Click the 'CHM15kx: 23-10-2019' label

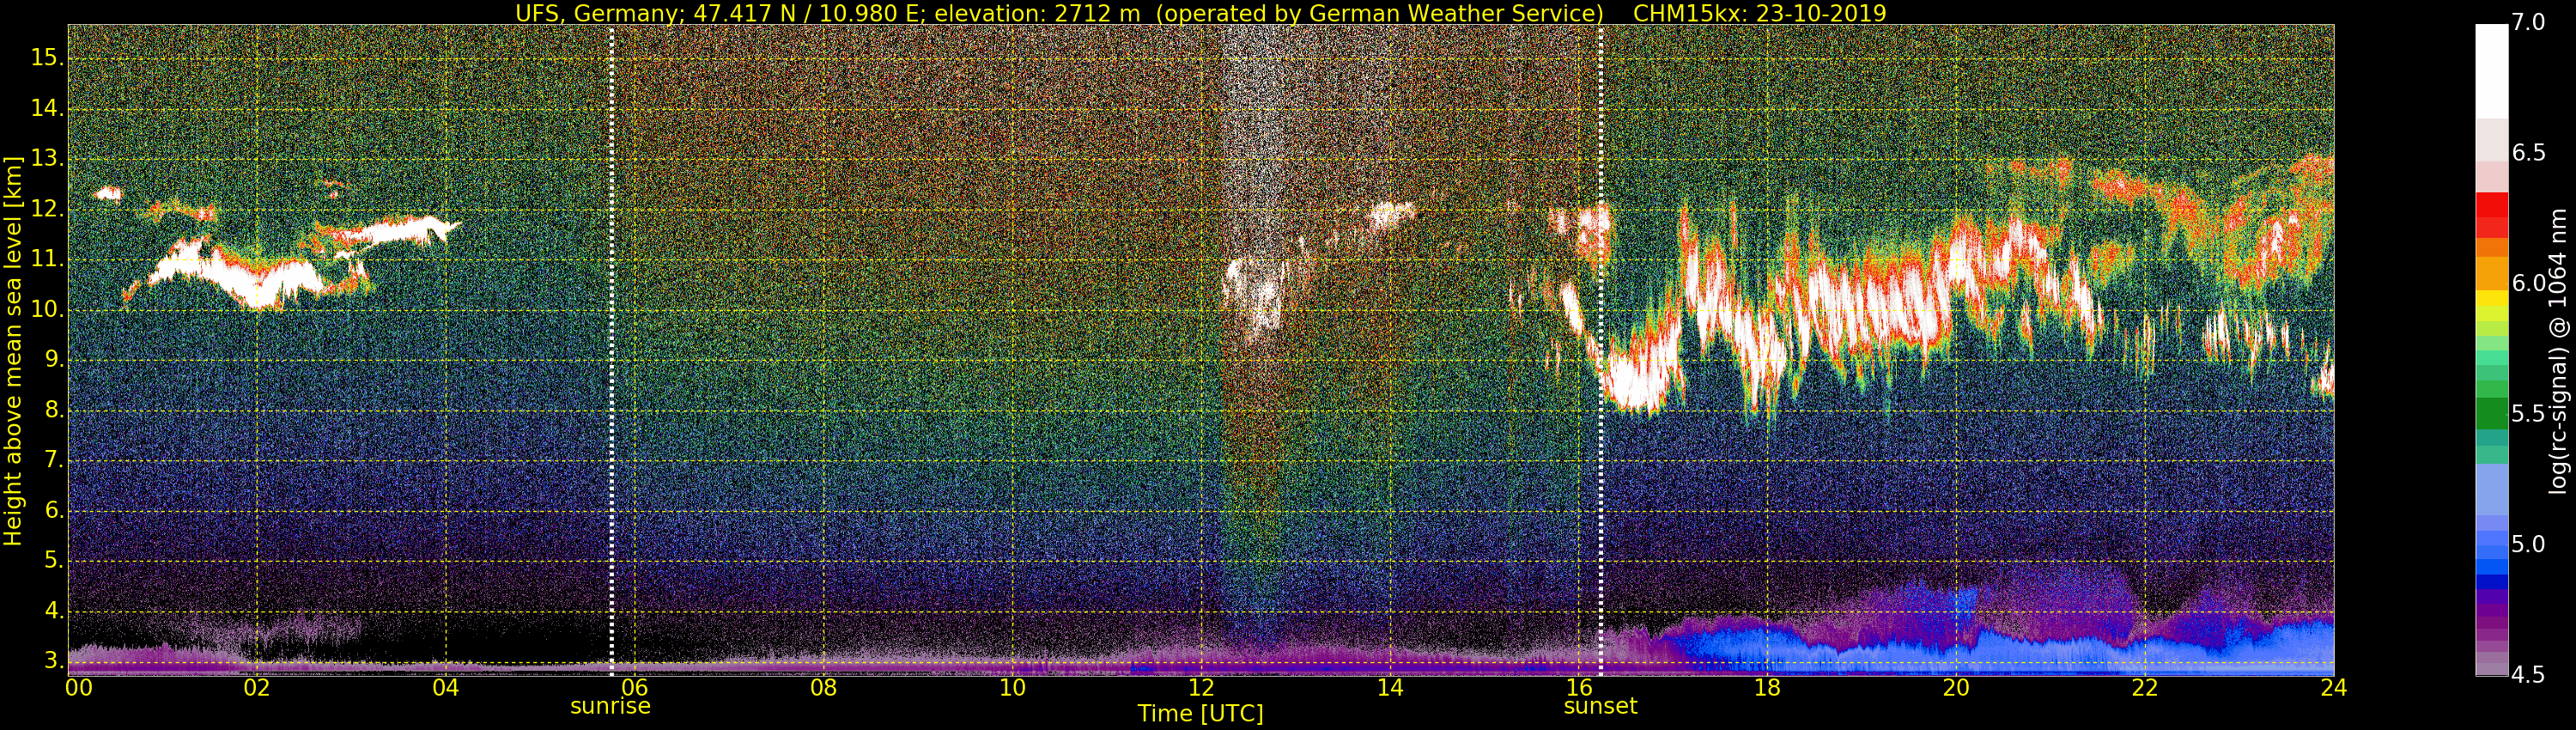1759,13
